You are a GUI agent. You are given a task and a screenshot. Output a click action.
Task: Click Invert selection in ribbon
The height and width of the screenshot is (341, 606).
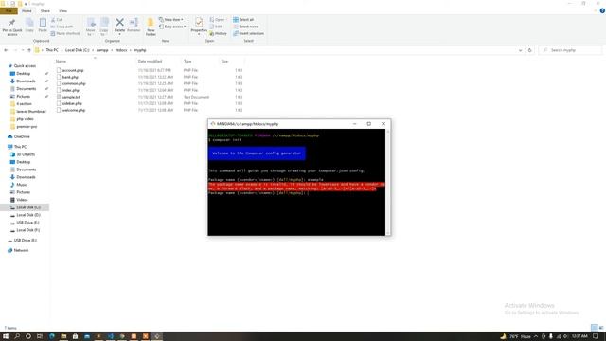coord(248,34)
